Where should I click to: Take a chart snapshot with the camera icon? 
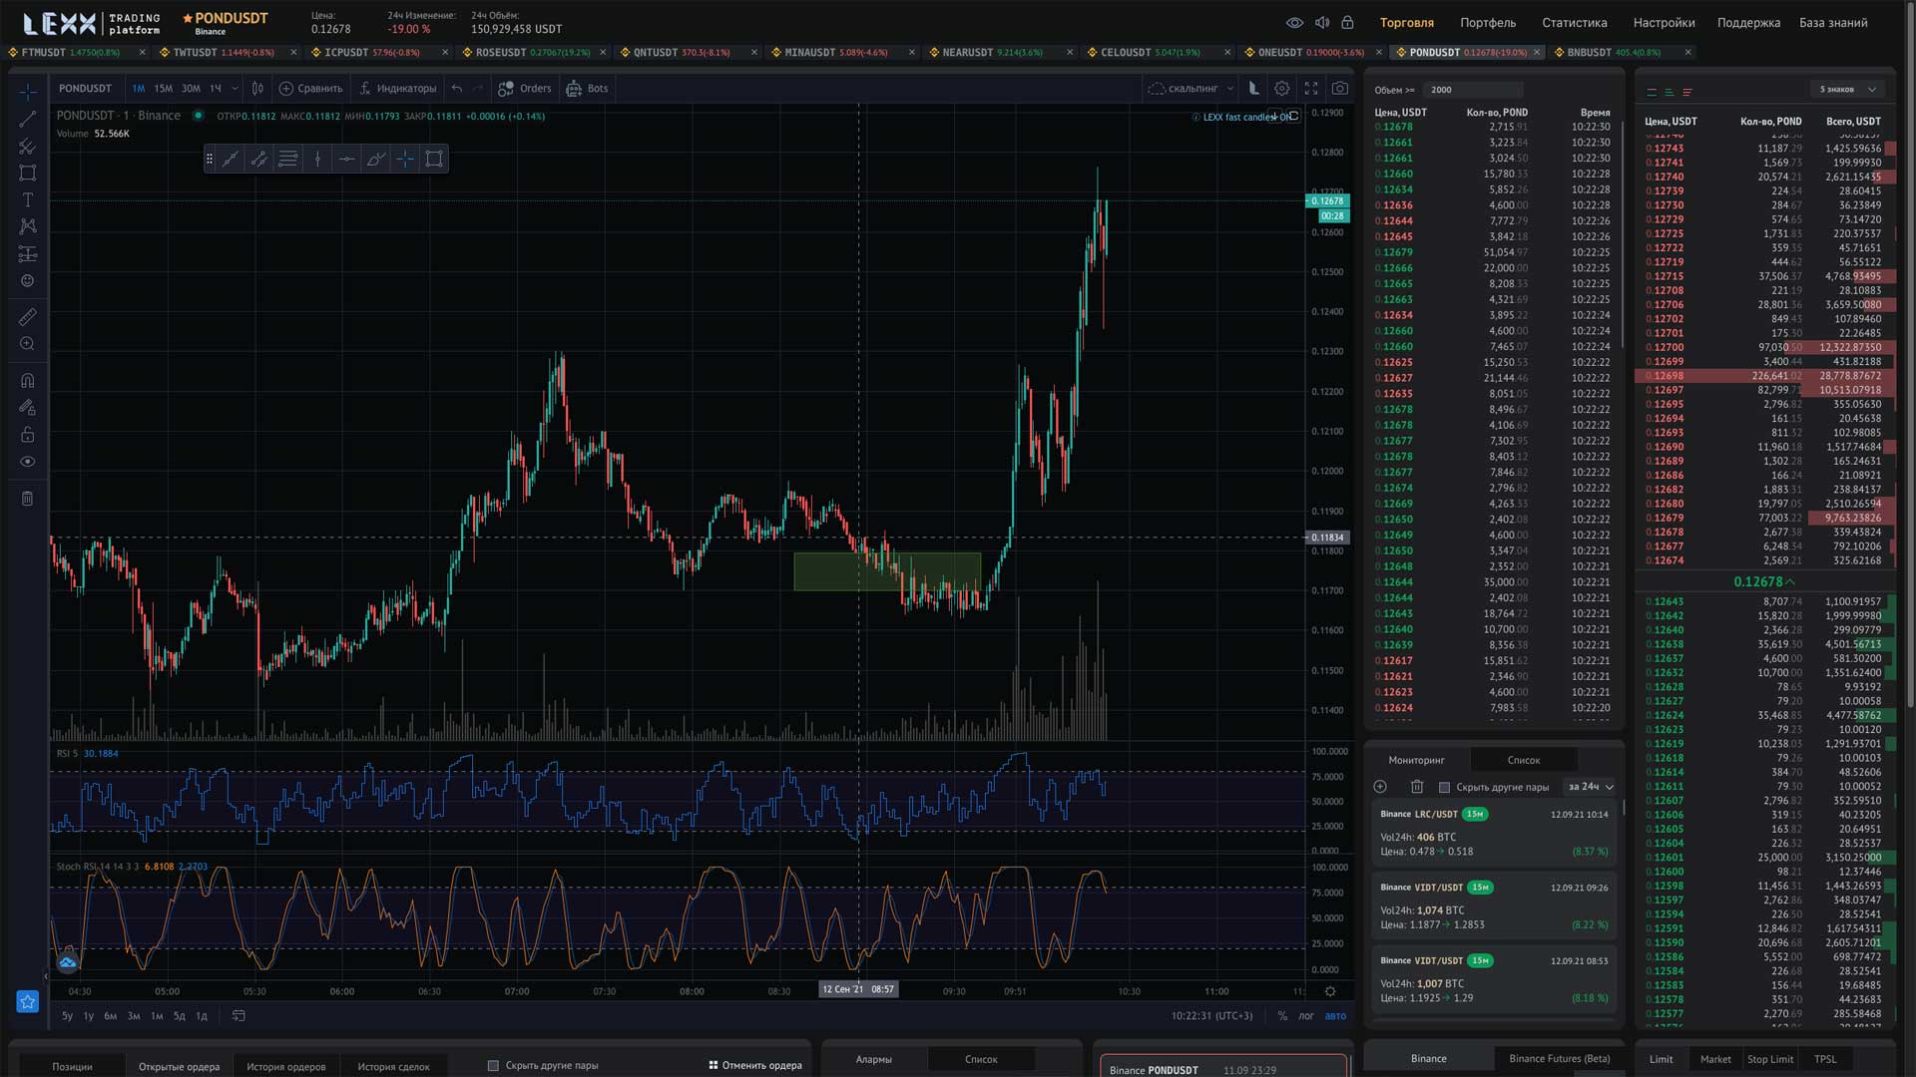tap(1340, 89)
